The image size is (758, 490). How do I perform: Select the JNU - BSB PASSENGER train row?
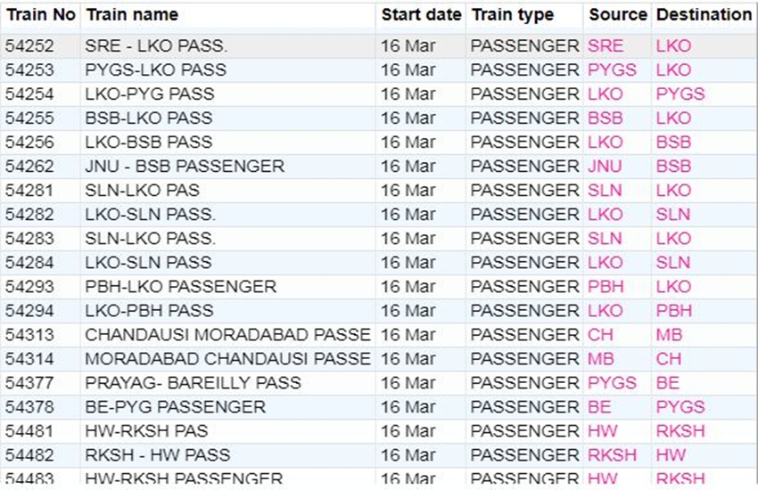click(185, 166)
